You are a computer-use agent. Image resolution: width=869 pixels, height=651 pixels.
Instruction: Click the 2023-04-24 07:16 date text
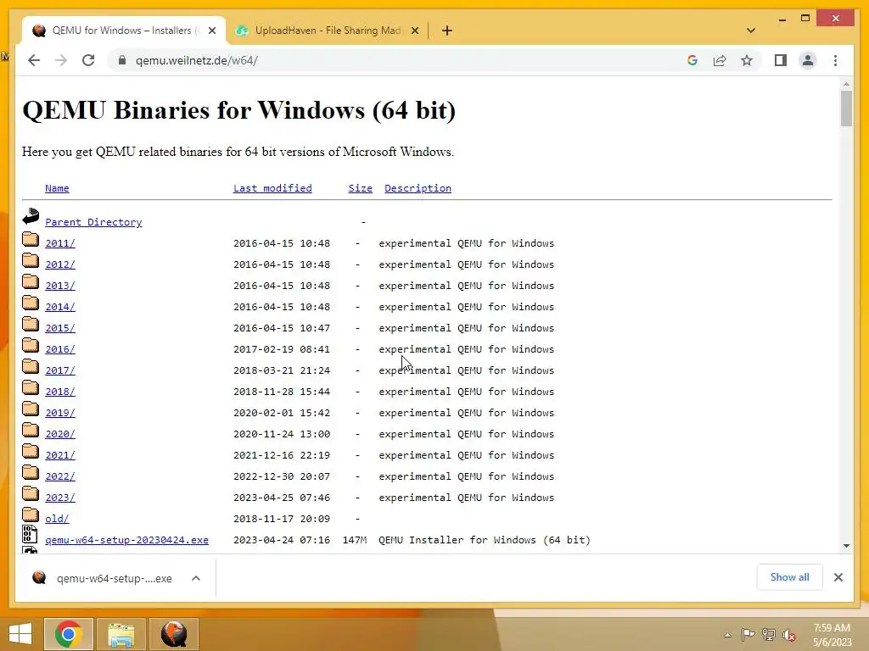pyautogui.click(x=282, y=540)
